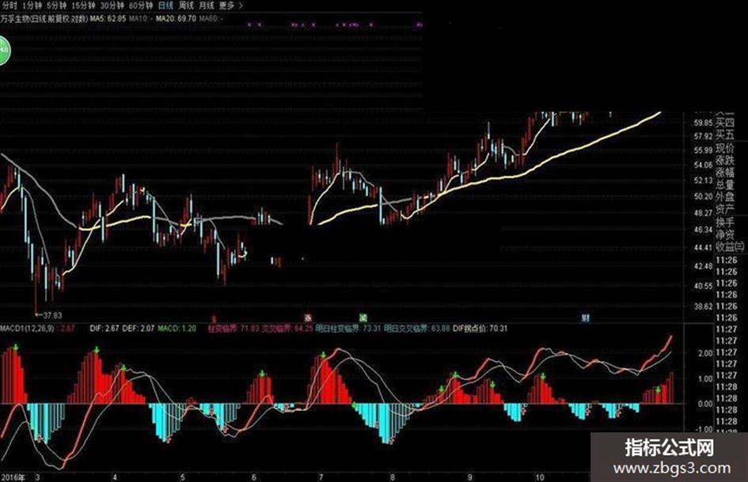Screen dimensions: 748x482
Task: Select the 1分钟 chart period
Action: (32, 6)
